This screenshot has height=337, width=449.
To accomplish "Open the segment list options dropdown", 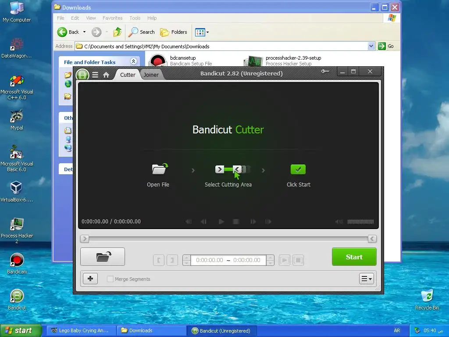I will (367, 279).
